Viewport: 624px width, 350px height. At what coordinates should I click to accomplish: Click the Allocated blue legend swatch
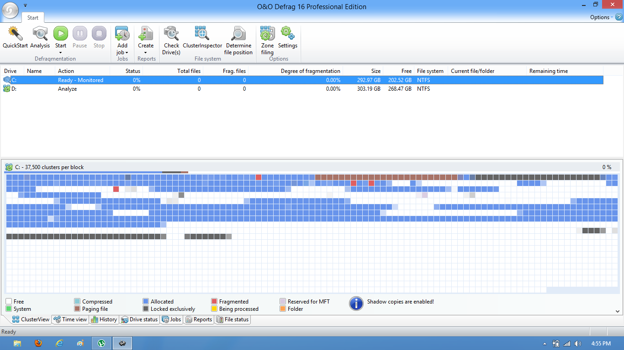tap(146, 302)
